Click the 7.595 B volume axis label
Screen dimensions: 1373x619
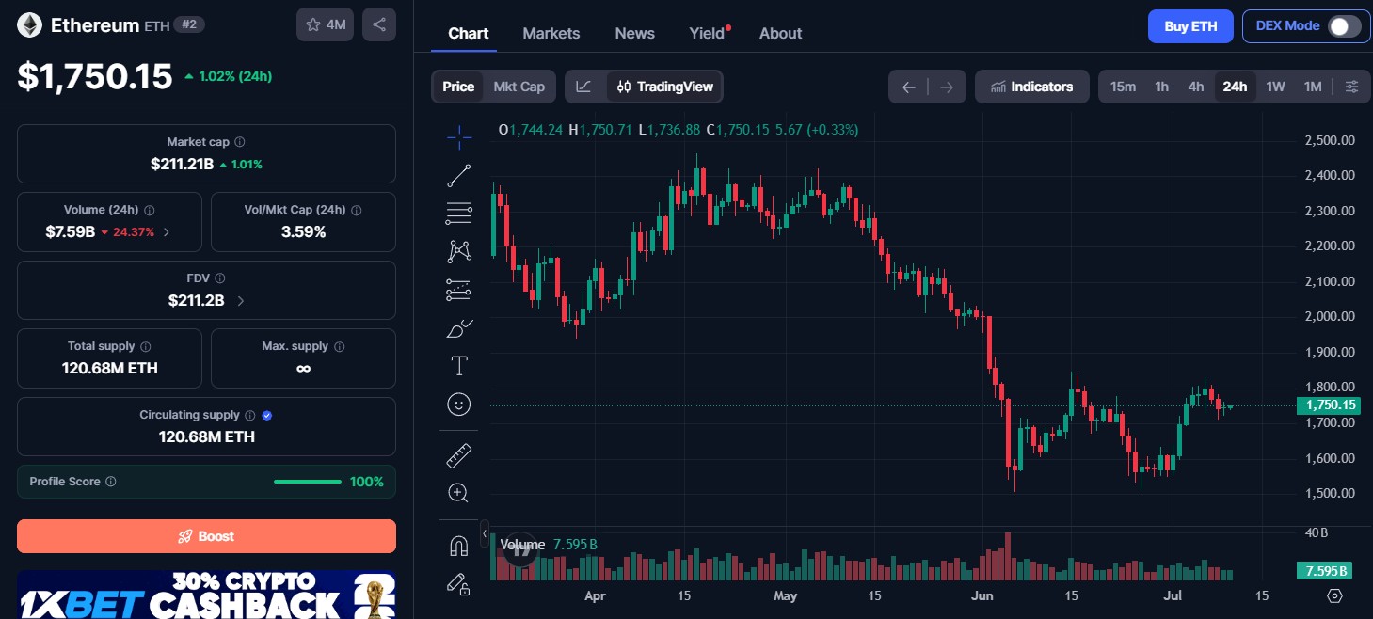pos(1324,571)
